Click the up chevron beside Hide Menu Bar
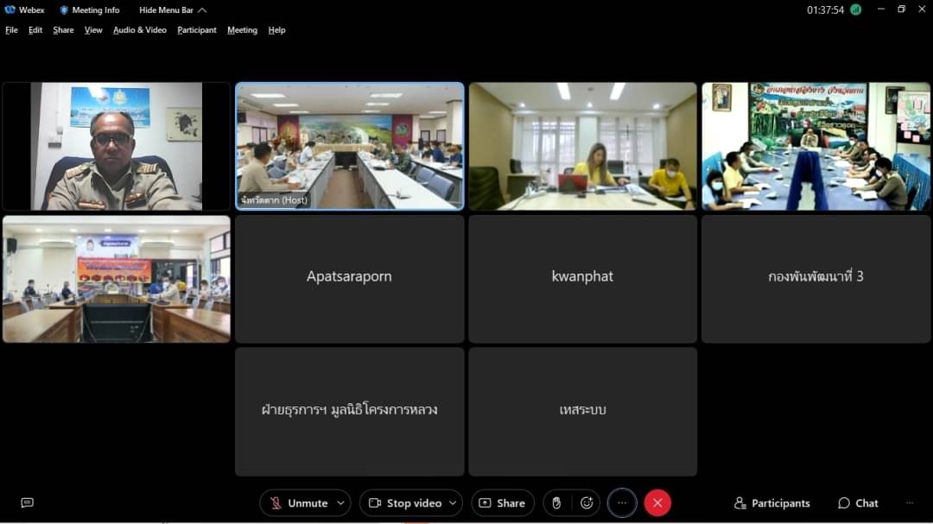This screenshot has height=524, width=933. tap(202, 10)
